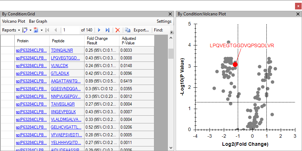This screenshot has height=151, width=302.
Task: Click the red window close button
Action: click(298, 6)
